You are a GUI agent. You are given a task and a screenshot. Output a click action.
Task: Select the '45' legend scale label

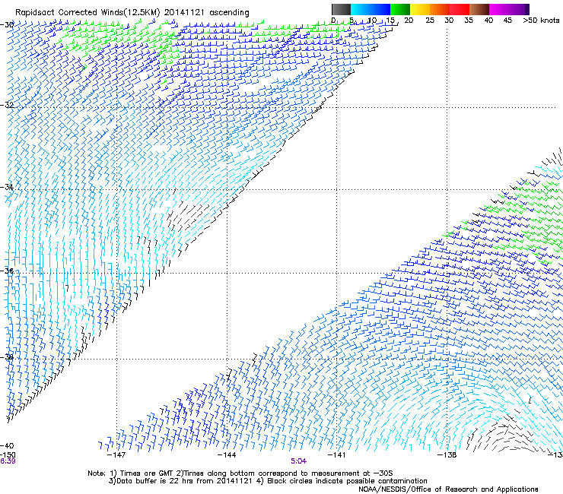point(507,21)
